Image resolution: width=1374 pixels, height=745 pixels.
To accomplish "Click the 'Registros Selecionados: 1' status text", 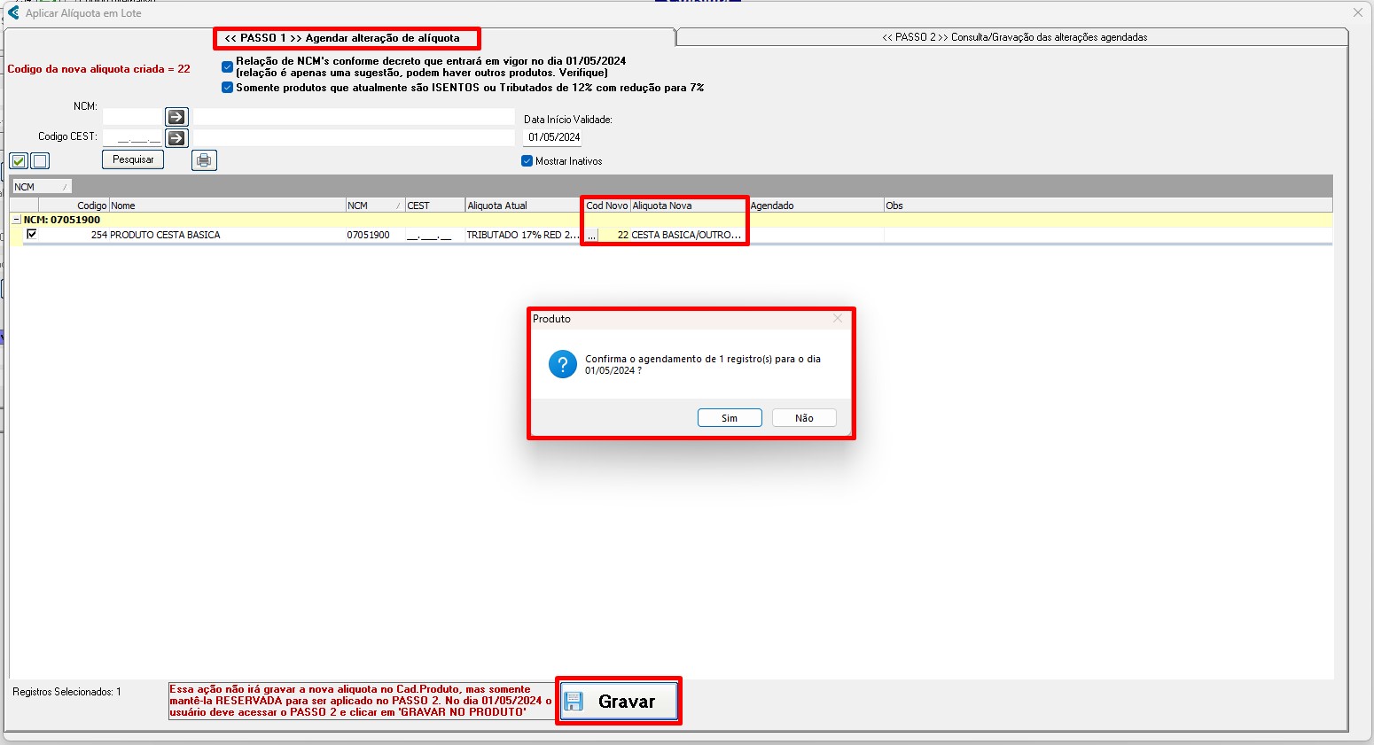I will click(x=66, y=692).
